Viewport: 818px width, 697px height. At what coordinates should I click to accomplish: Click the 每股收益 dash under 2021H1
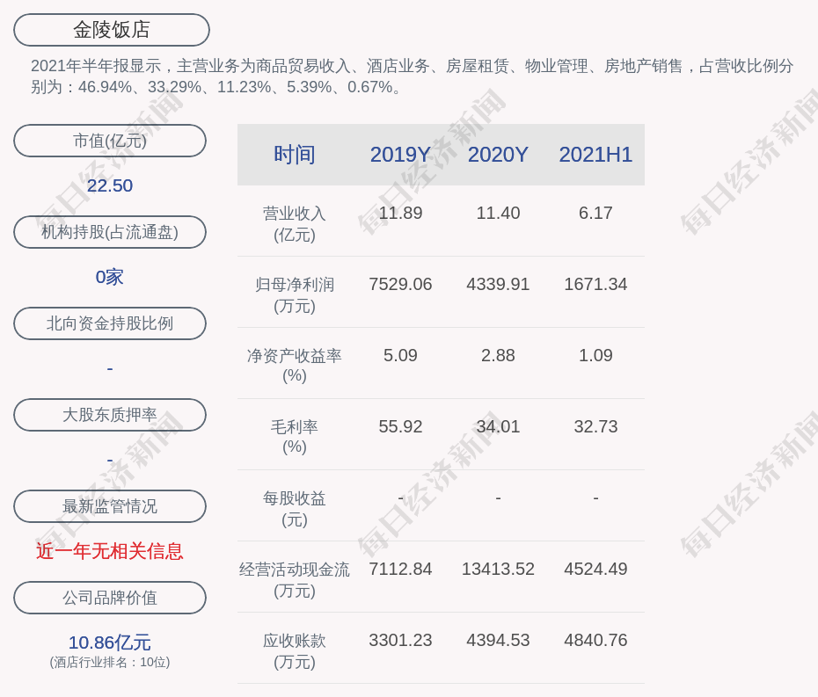595,498
